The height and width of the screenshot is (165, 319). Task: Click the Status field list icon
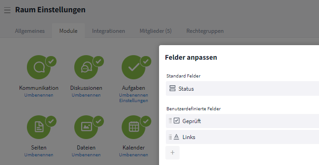pos(173,88)
